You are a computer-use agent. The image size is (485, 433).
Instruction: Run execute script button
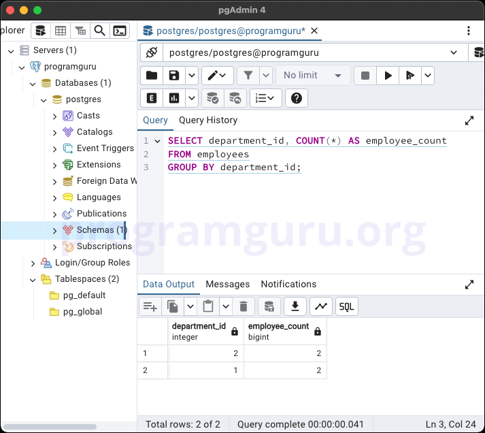point(410,75)
